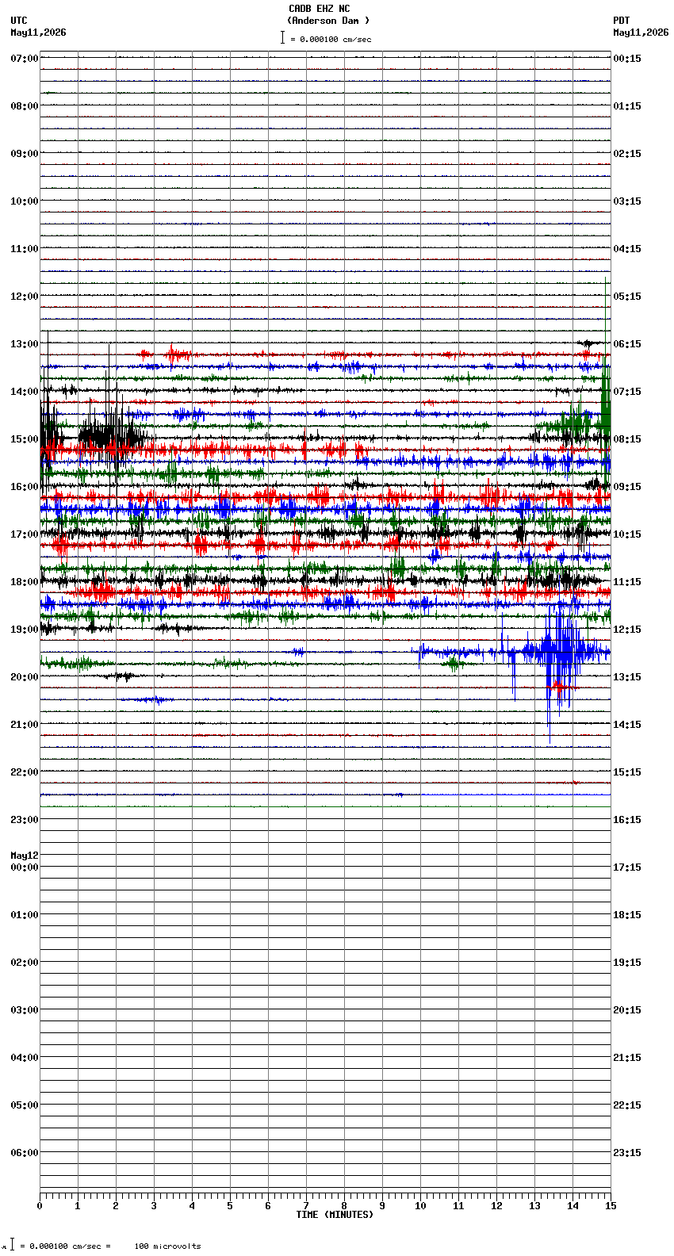Image resolution: width=674 pixels, height=1256 pixels.
Task: Click the 16:00 UTC time label
Action: [x=25, y=487]
